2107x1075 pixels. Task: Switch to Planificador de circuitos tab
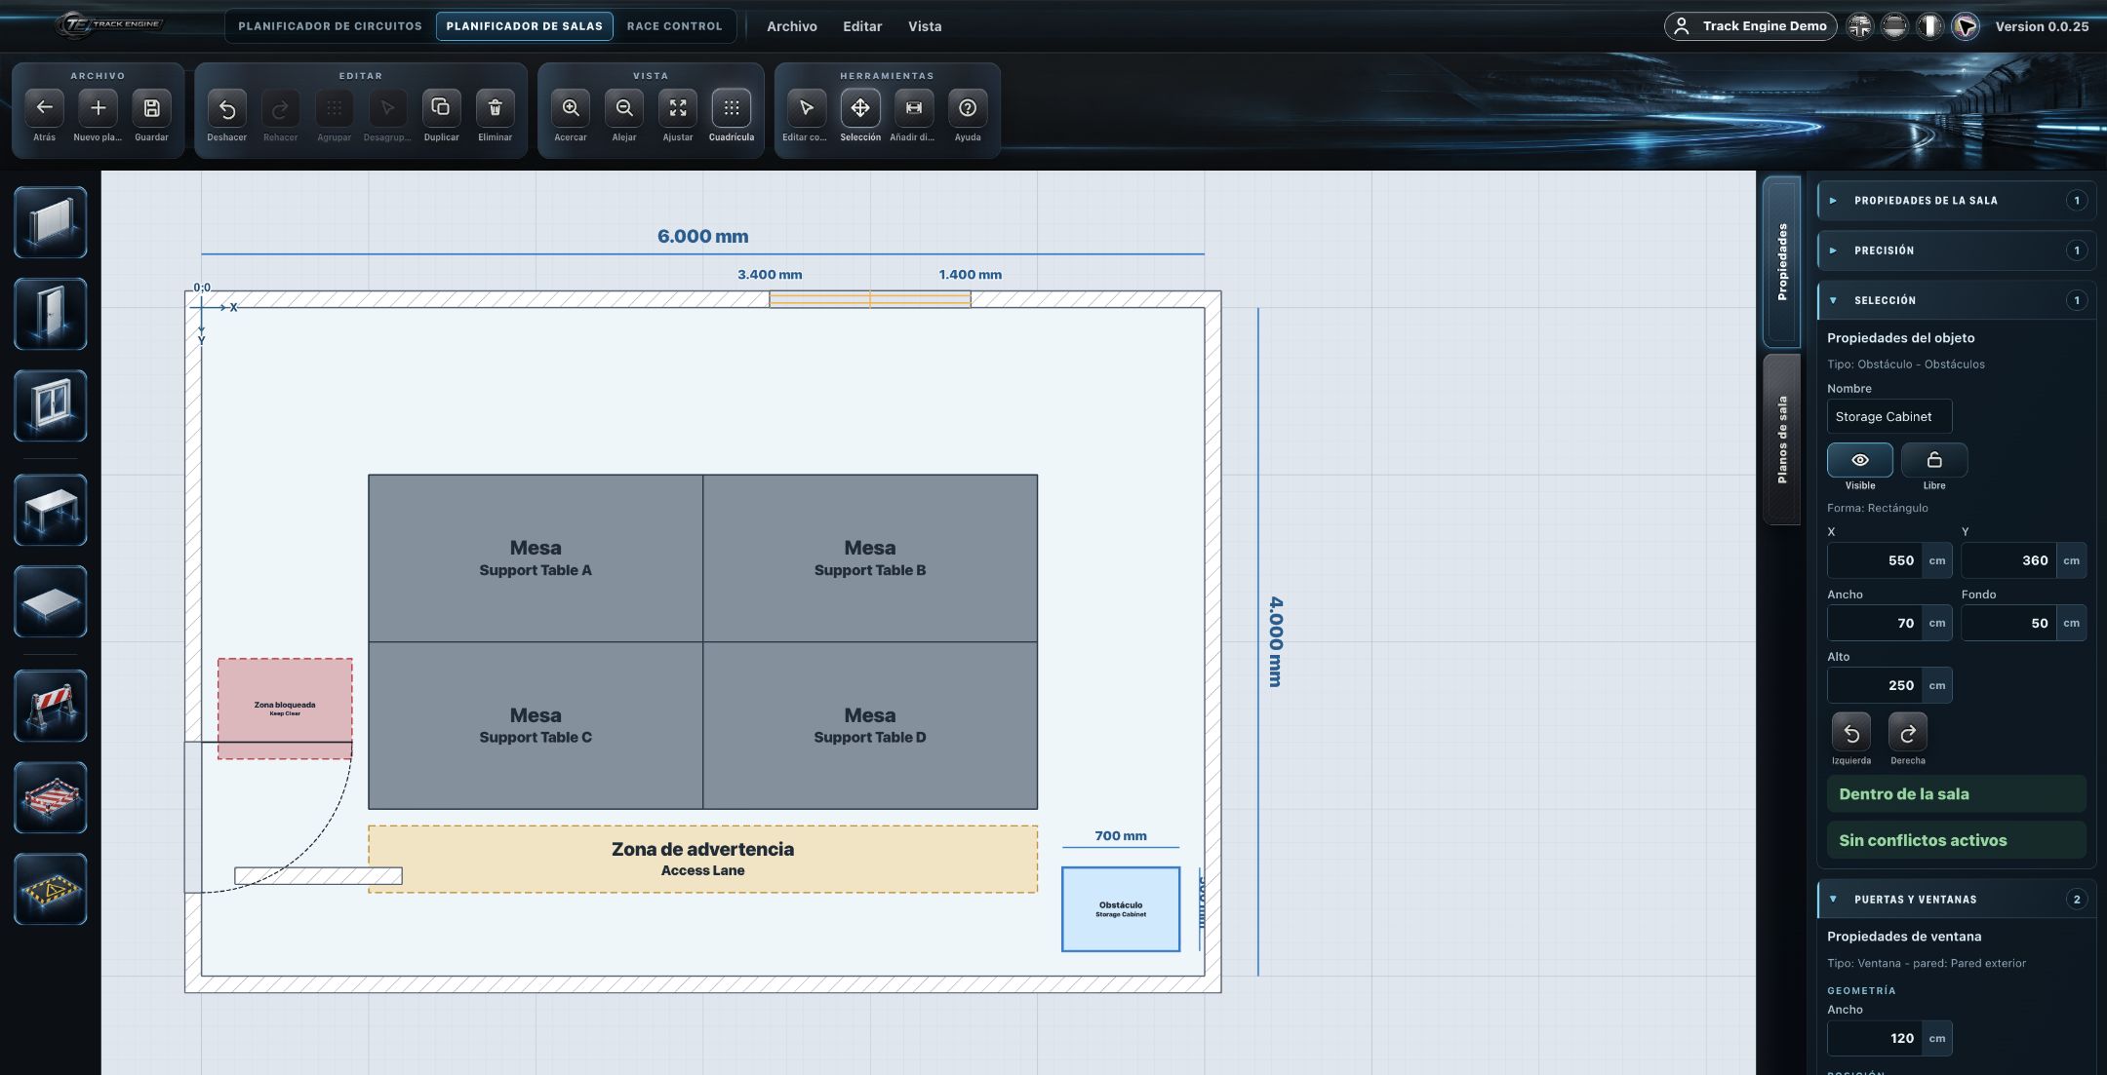pyautogui.click(x=330, y=26)
